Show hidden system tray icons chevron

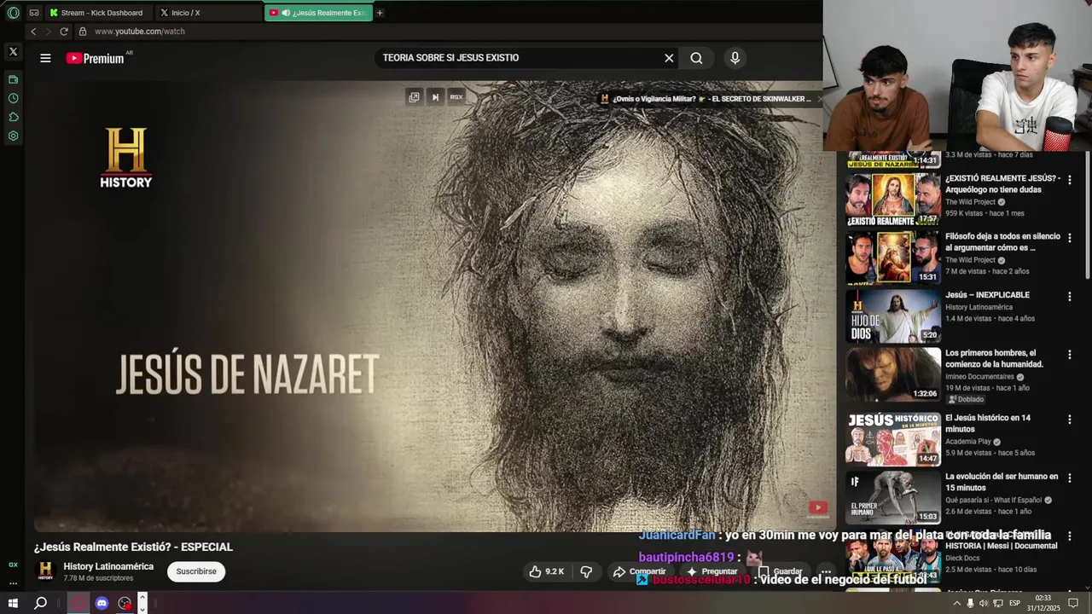point(956,603)
